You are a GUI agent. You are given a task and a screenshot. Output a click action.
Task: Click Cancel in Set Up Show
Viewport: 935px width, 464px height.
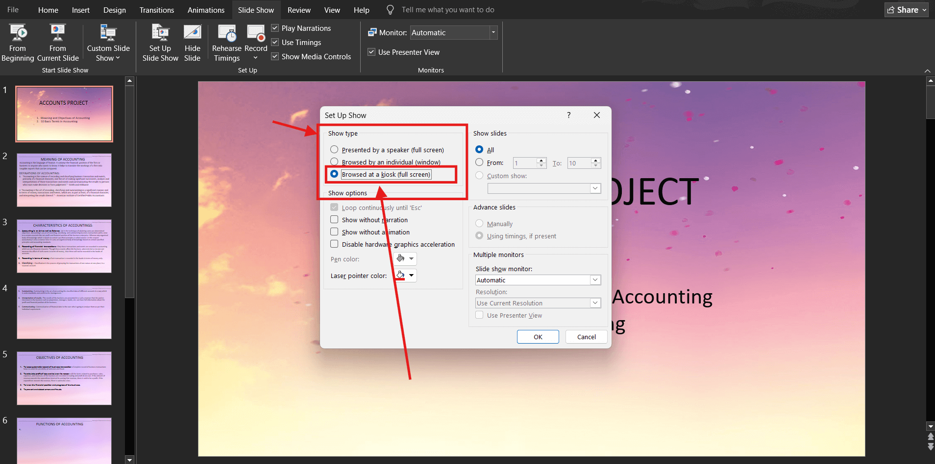point(587,337)
